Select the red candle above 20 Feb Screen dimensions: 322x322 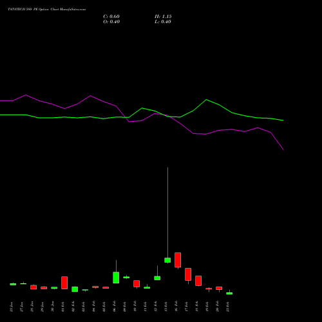(x=219, y=288)
